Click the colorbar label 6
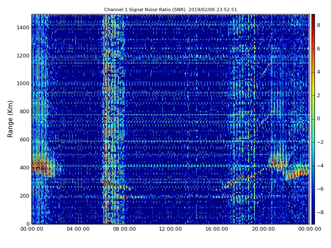 click(319, 49)
